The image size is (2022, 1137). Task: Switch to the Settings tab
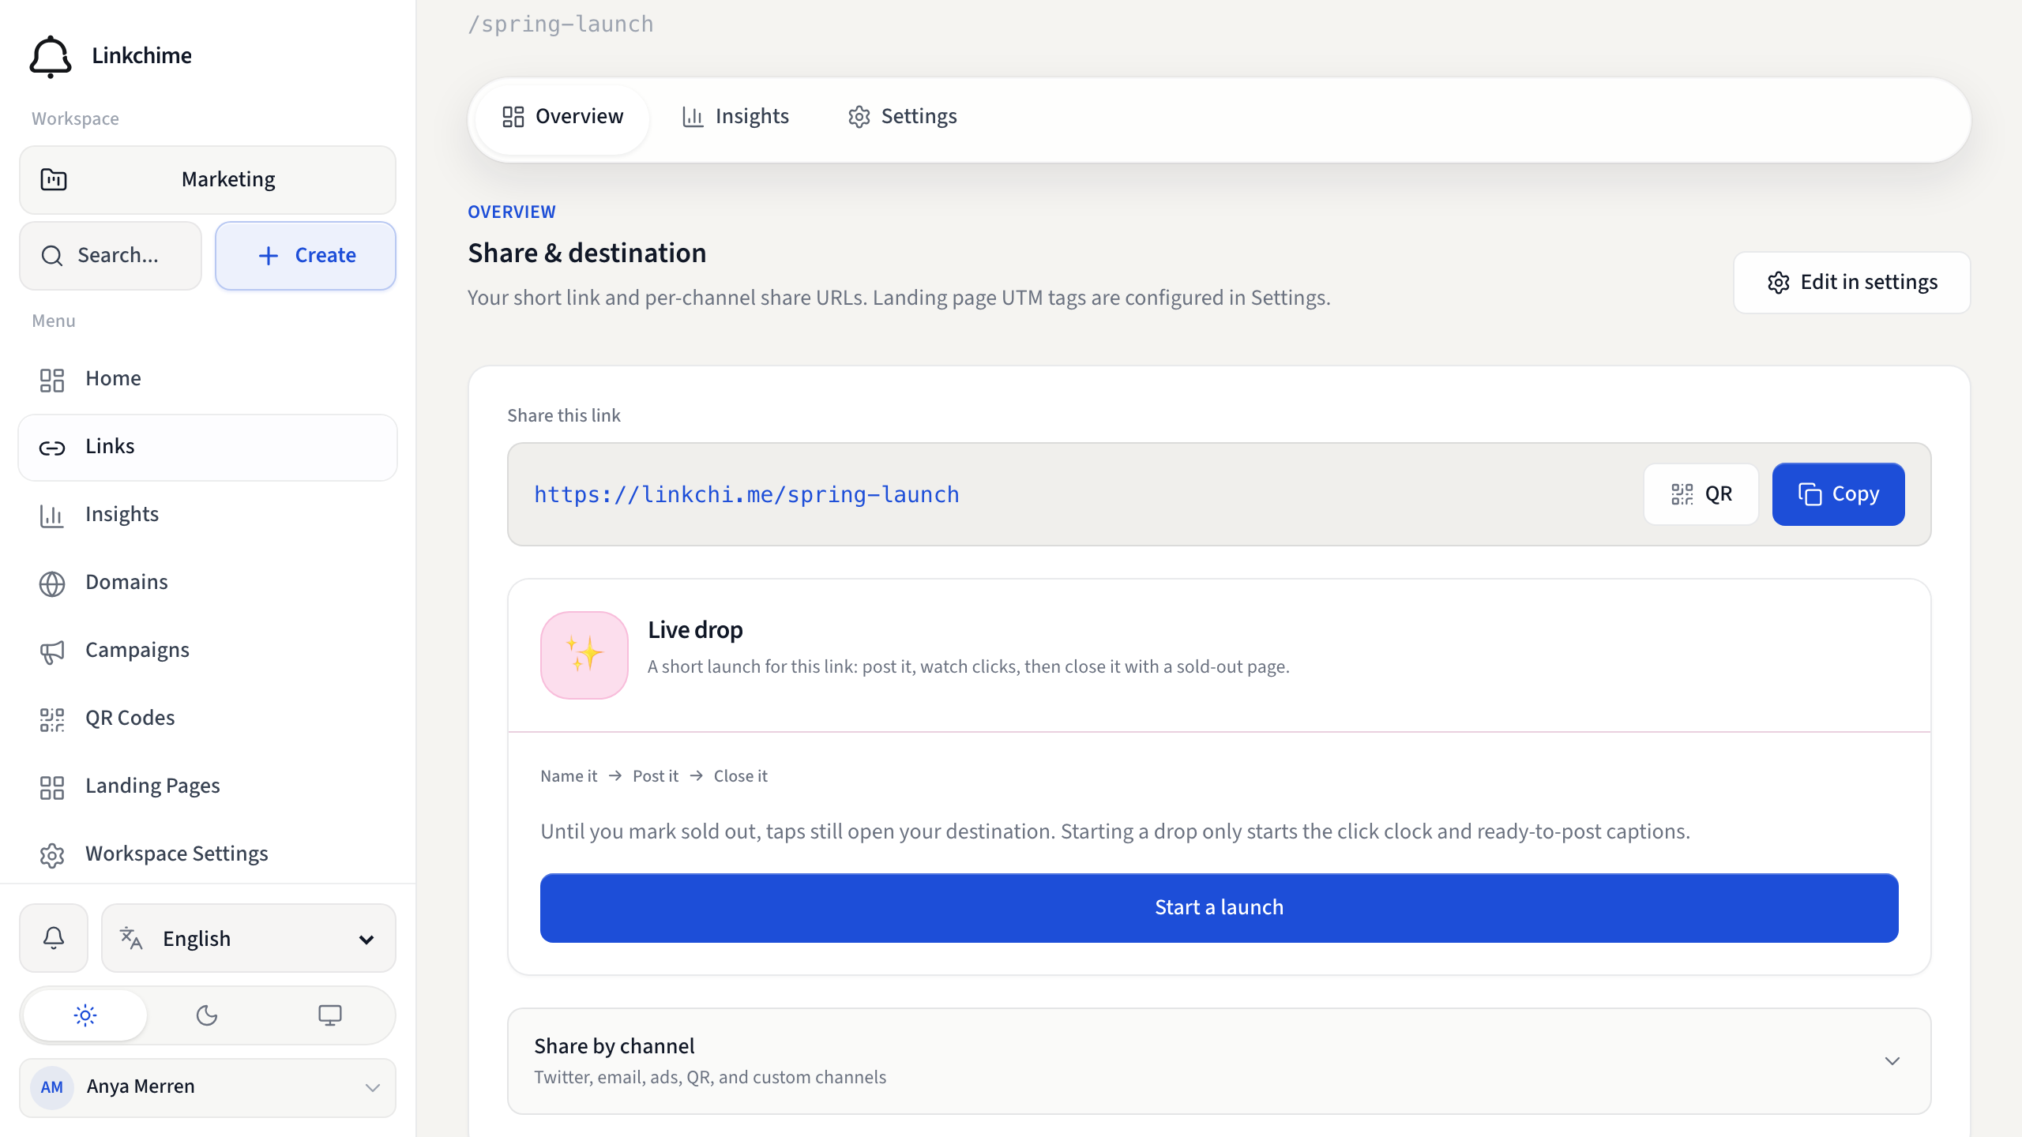902,117
